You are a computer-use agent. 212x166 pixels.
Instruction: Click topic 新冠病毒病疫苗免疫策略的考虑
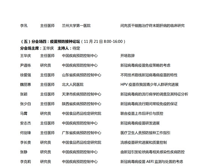click(x=145, y=65)
